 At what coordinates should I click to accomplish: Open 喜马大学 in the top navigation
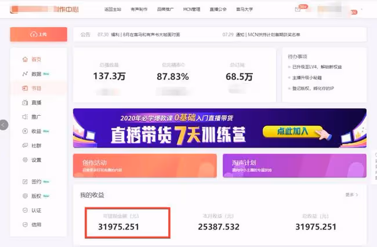[x=244, y=9]
